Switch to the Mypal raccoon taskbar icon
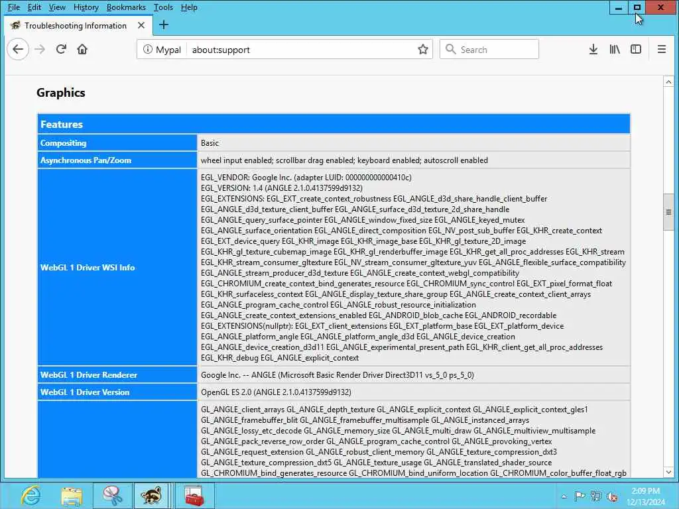Viewport: 679px width, 509px height. point(151,496)
